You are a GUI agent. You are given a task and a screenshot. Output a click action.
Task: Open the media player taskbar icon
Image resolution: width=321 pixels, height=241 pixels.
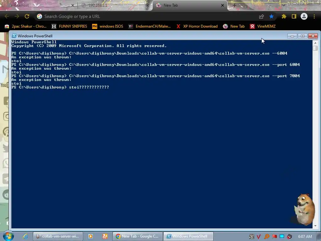tap(91, 236)
